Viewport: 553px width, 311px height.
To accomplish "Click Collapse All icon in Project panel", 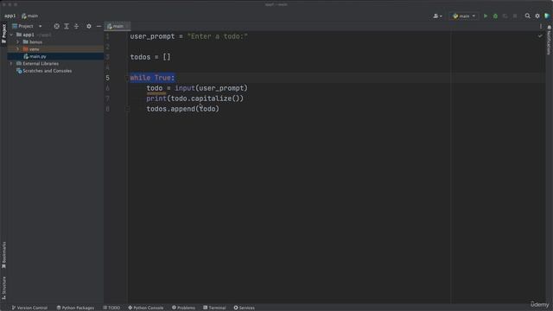I will (77, 26).
